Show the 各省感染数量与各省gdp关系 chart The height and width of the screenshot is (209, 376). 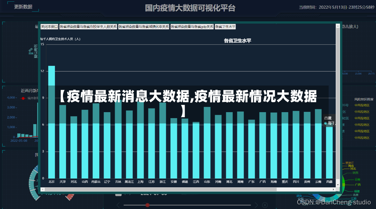192,27
